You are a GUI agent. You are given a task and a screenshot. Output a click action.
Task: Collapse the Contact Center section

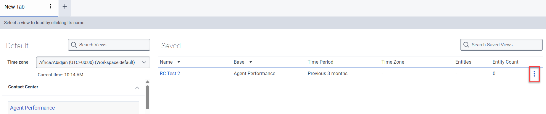137,88
